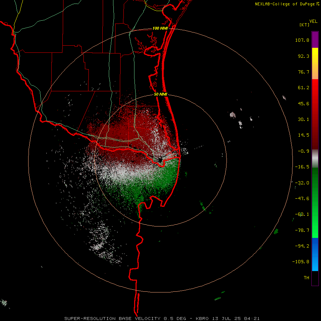Image resolution: width=321 pixels, height=321 pixels.
Task: Click the 100 NMI range ring label
Action: pos(160,28)
